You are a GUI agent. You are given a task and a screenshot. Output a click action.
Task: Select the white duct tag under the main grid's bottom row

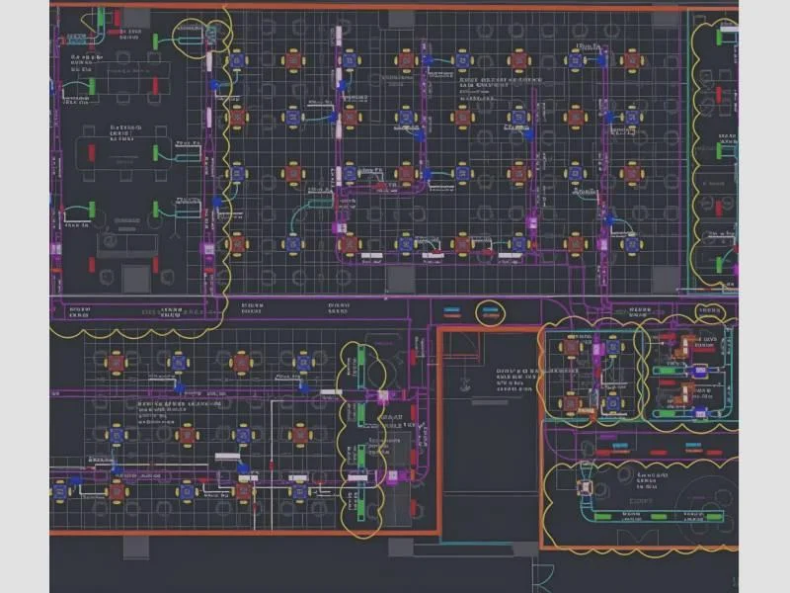(372, 260)
